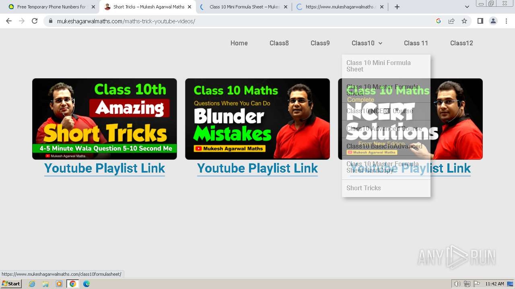Image resolution: width=515 pixels, height=289 pixels.
Task: Open Youtube Playlist Link under Short Tricks
Action: click(105, 168)
